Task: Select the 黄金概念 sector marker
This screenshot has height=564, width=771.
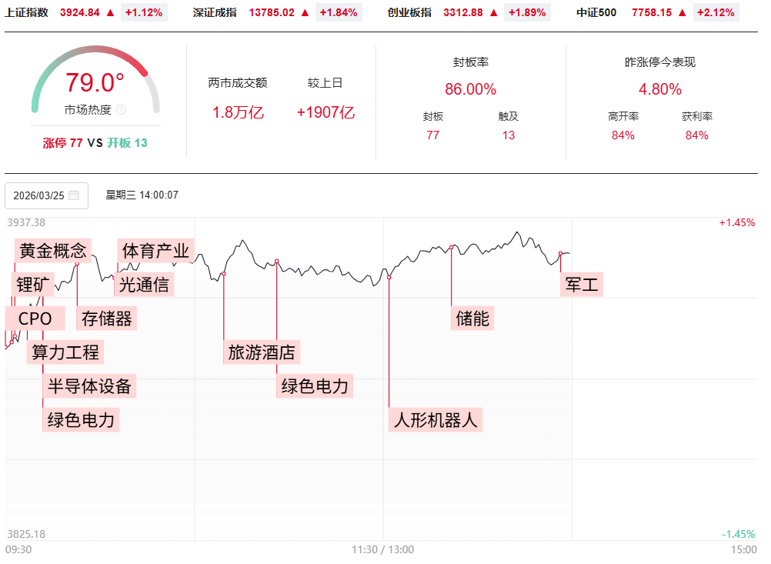Action: pos(52,251)
